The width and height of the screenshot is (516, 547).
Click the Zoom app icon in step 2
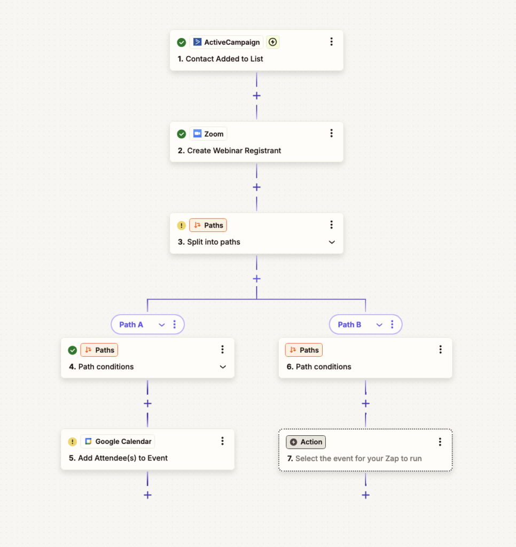click(x=198, y=134)
